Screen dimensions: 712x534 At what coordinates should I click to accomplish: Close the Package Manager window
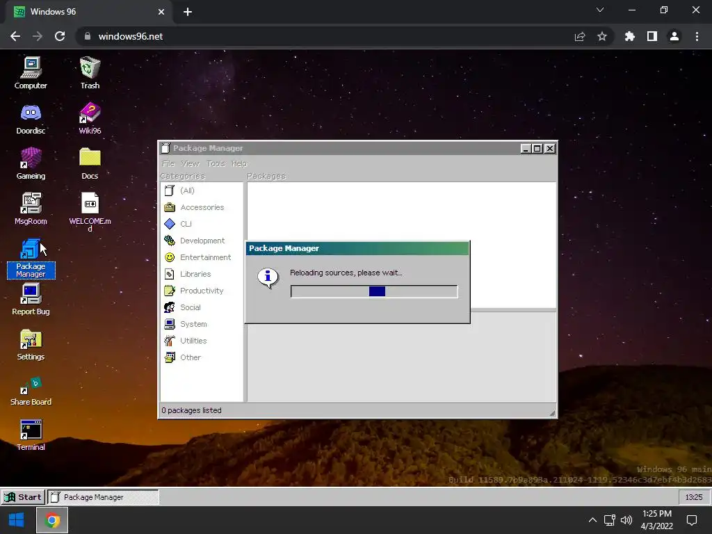click(549, 149)
